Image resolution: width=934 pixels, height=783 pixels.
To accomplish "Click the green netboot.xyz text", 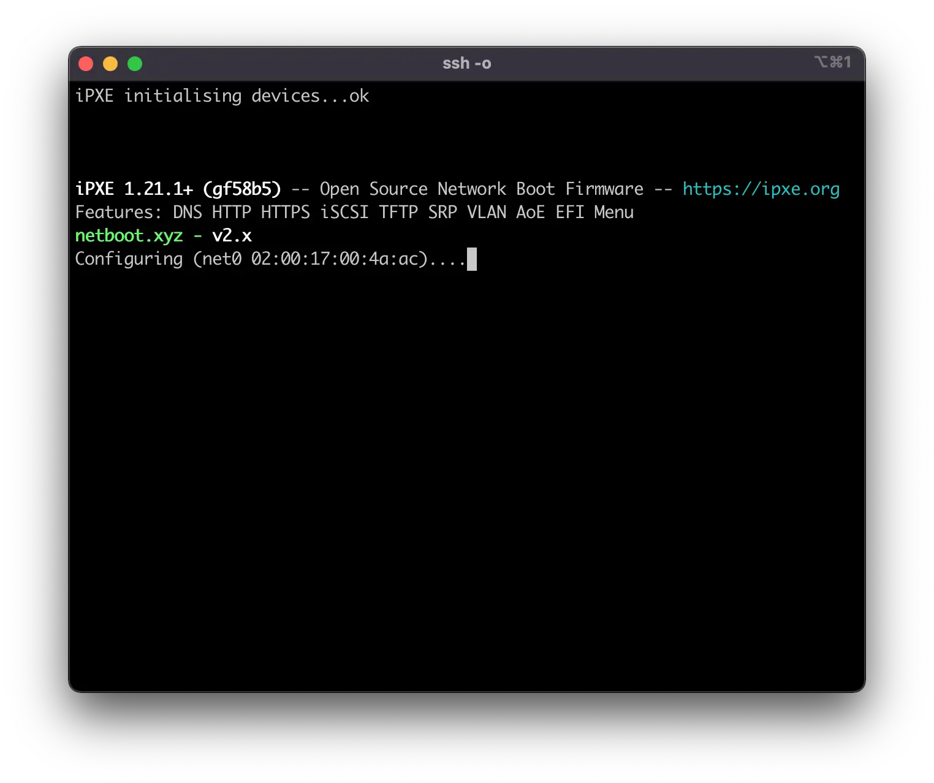I will pos(129,236).
